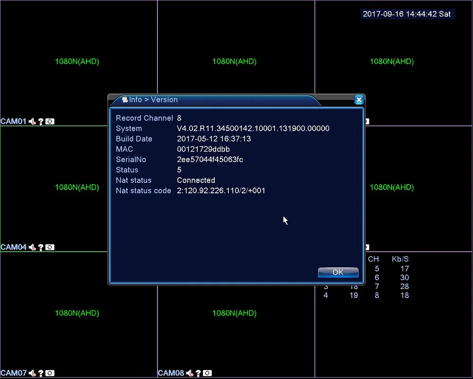Click the CAM08 snapshot camera icon
The image size is (473, 379).
[207, 373]
